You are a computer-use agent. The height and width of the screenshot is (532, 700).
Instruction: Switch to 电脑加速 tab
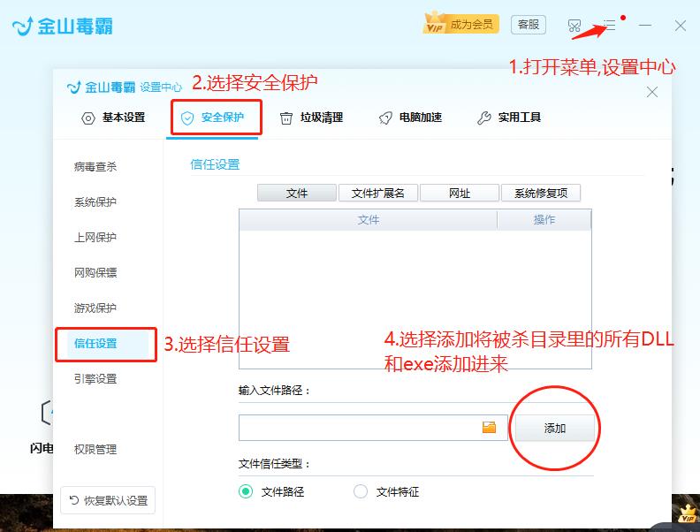(x=411, y=118)
